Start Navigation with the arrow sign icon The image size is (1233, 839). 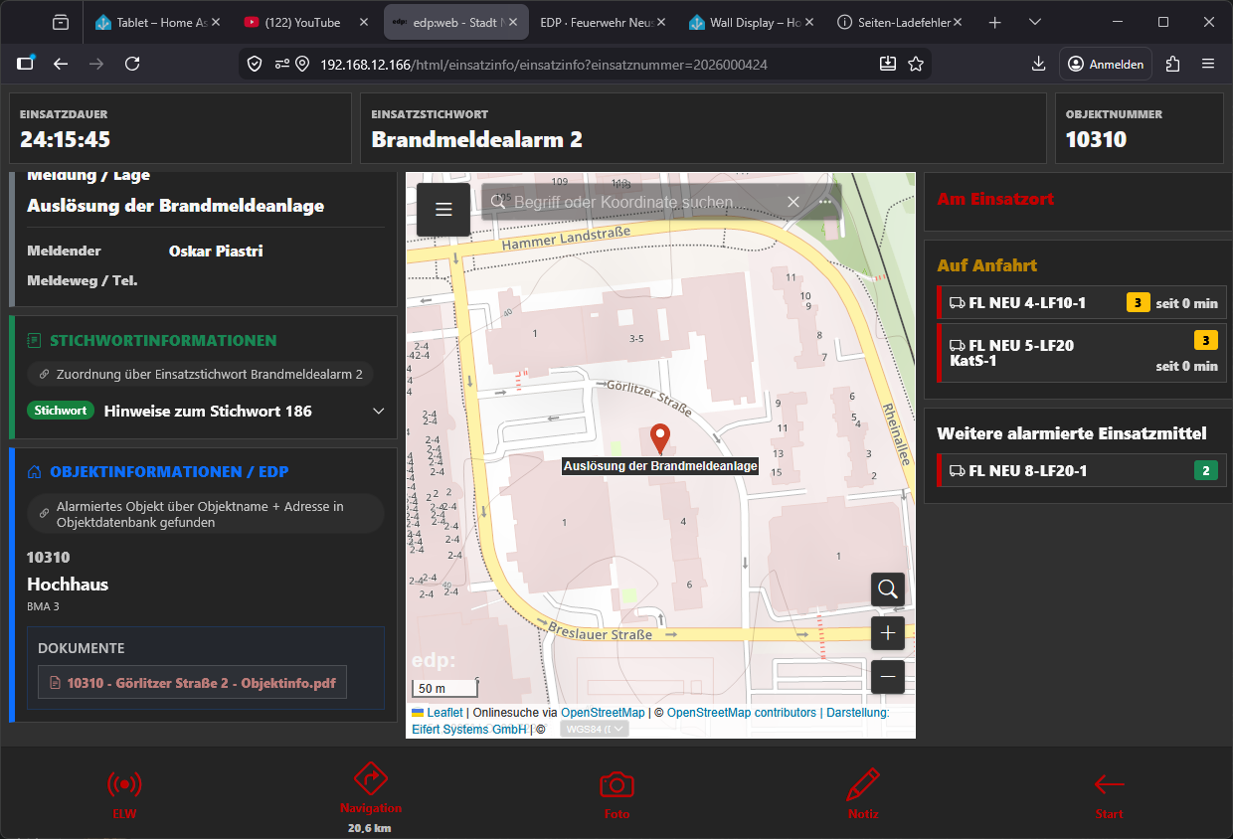point(370,779)
